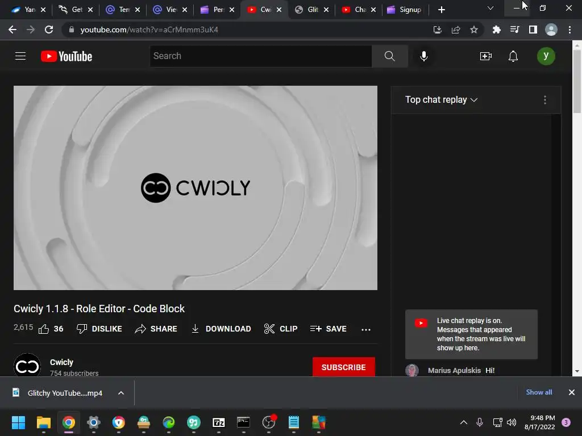Click the Dislike button
582x436 pixels.
point(99,329)
